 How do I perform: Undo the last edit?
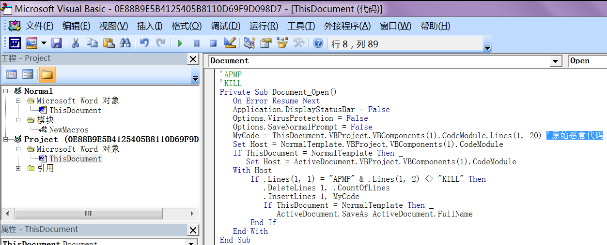coord(144,43)
